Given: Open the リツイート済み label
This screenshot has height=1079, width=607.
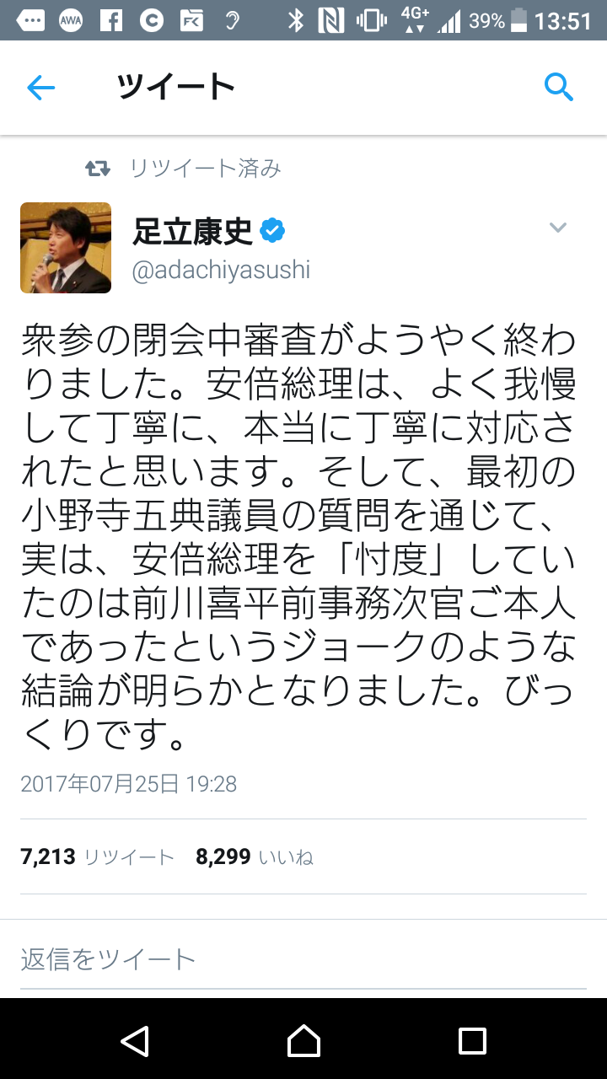Looking at the screenshot, I should click(205, 169).
